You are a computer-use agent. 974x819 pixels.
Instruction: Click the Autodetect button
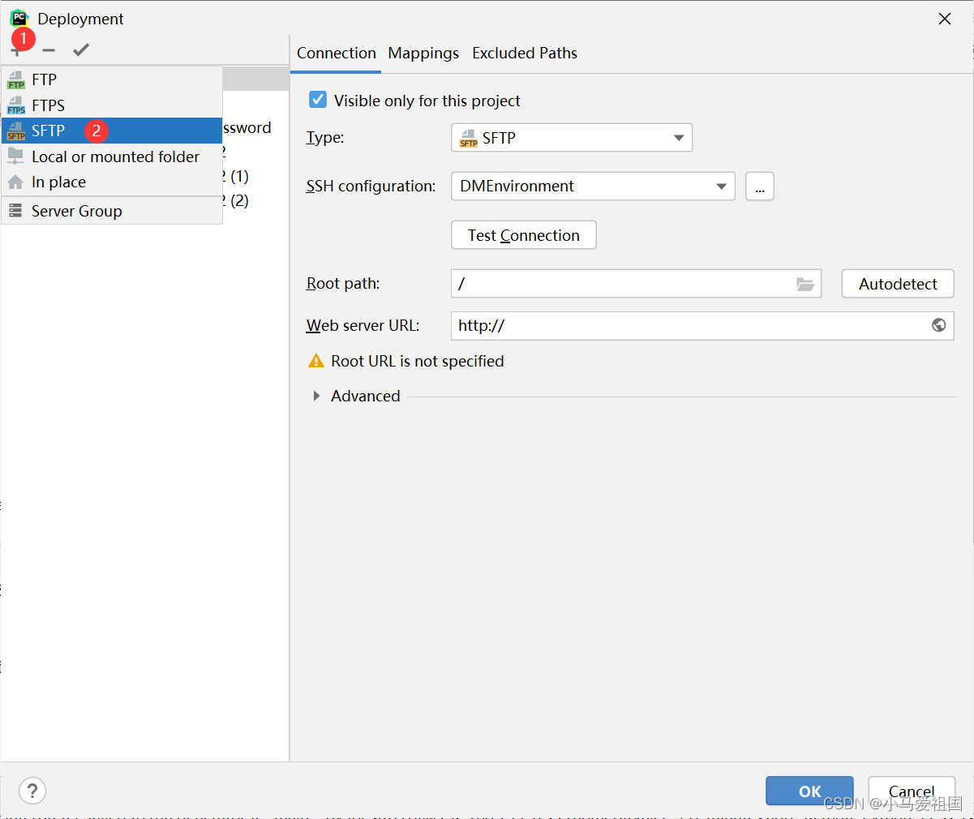click(x=898, y=284)
